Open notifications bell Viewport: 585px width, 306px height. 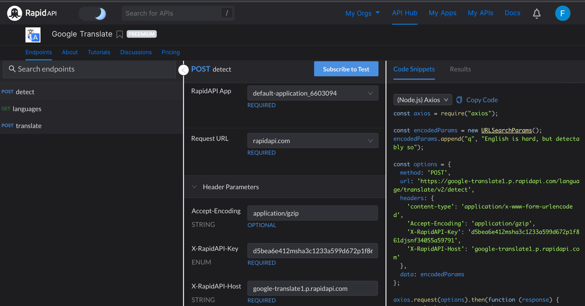coord(537,14)
